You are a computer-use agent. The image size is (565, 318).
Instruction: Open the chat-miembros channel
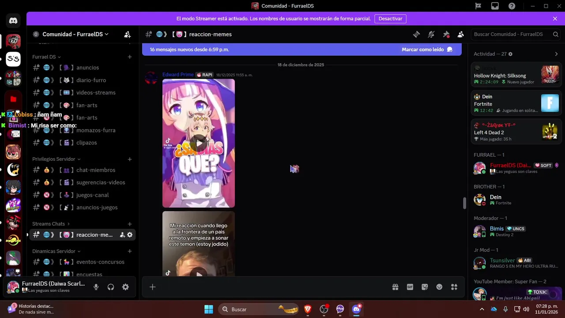(x=82, y=170)
